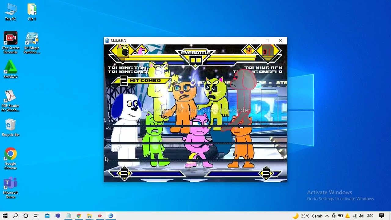Viewport: 391px width, 220px height.
Task: Expand the hidden system tray icons
Action: pyautogui.click(x=327, y=216)
